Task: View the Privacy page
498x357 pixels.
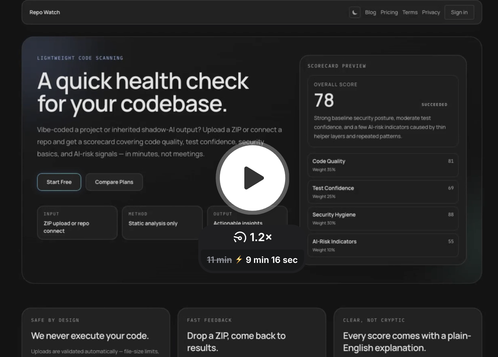Action: point(431,12)
